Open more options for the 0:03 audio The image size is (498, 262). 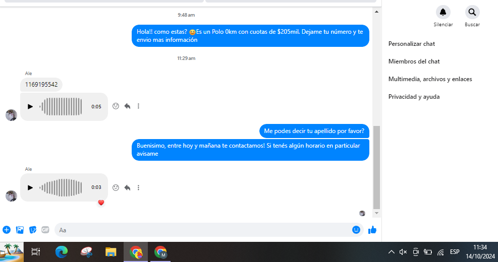pyautogui.click(x=138, y=187)
